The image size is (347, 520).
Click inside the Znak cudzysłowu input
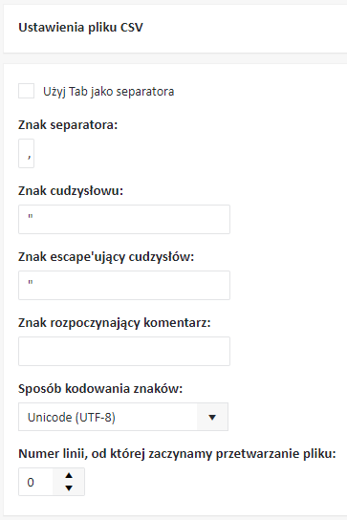[x=124, y=219]
